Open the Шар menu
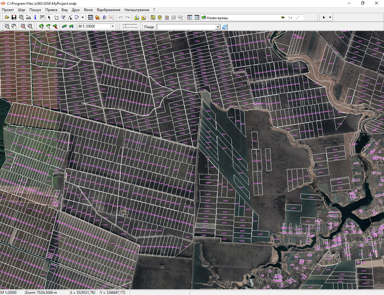Viewport: 384px width, 295px height. (22, 10)
